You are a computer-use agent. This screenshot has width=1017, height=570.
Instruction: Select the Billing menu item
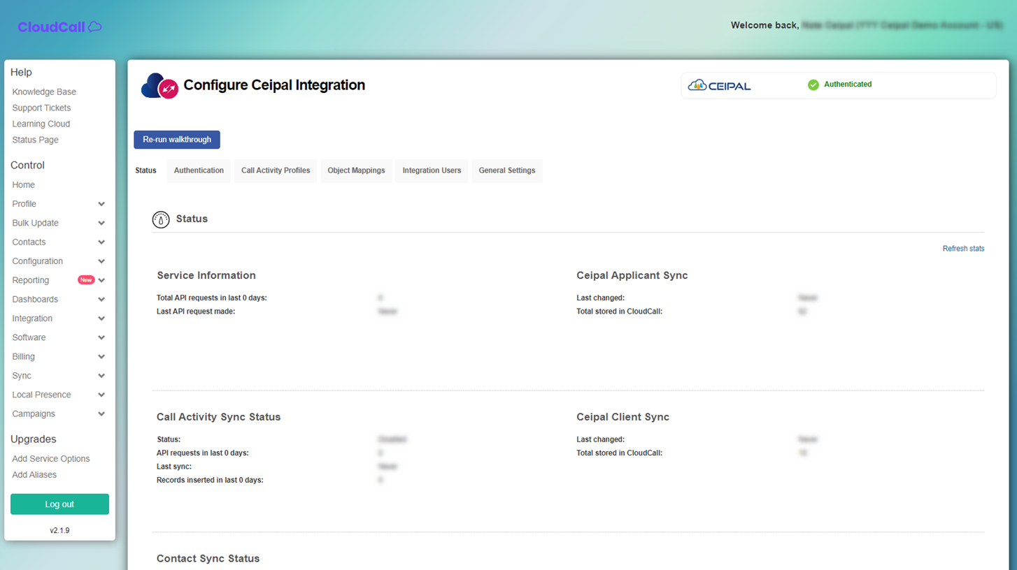(23, 357)
